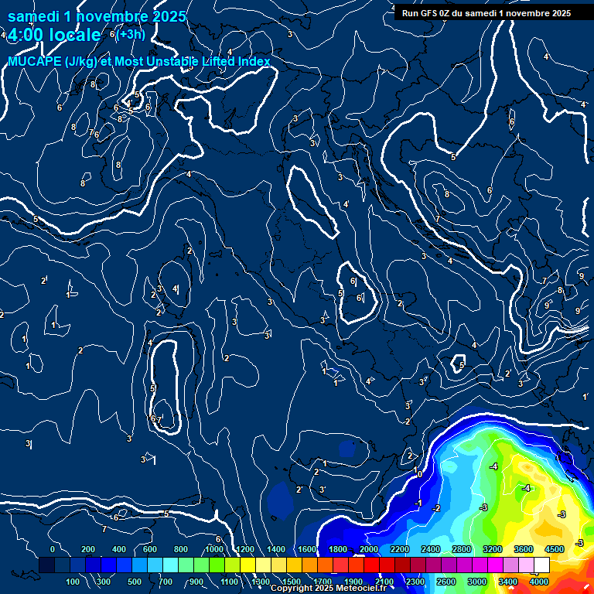Image resolution: width=594 pixels, height=594 pixels.
Task: Click the '(+3h)' forecast offset text
Action: coord(131,35)
